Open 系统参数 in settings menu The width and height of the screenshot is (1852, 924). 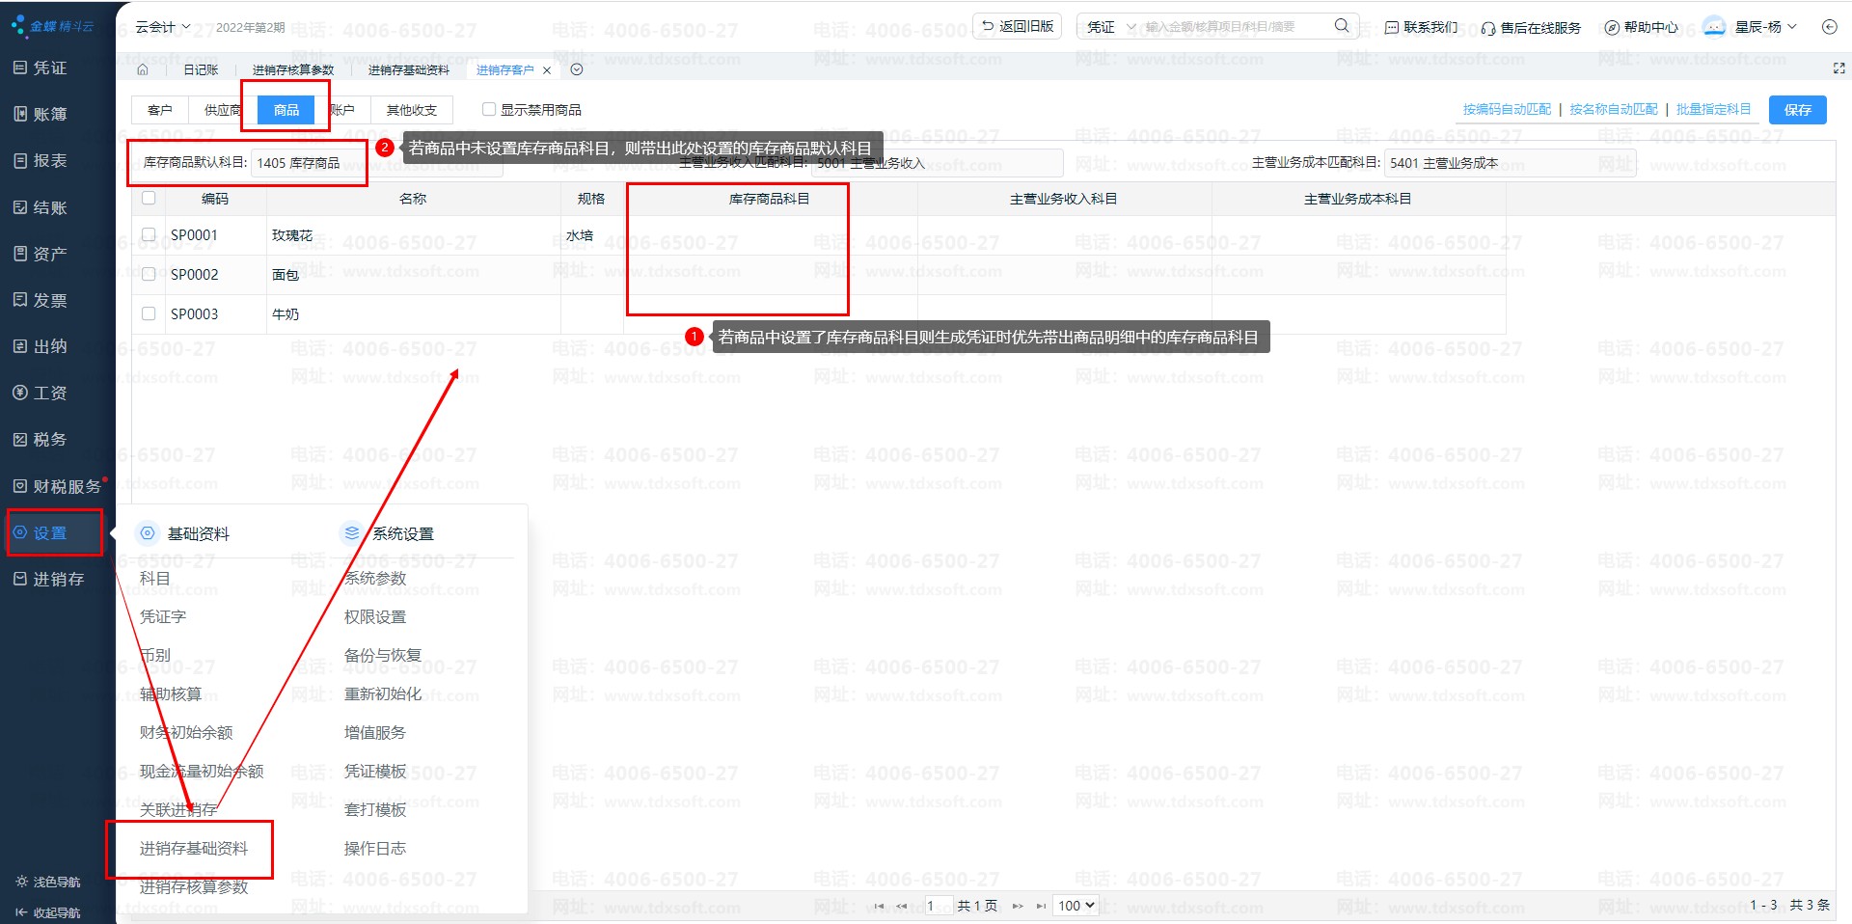(375, 578)
